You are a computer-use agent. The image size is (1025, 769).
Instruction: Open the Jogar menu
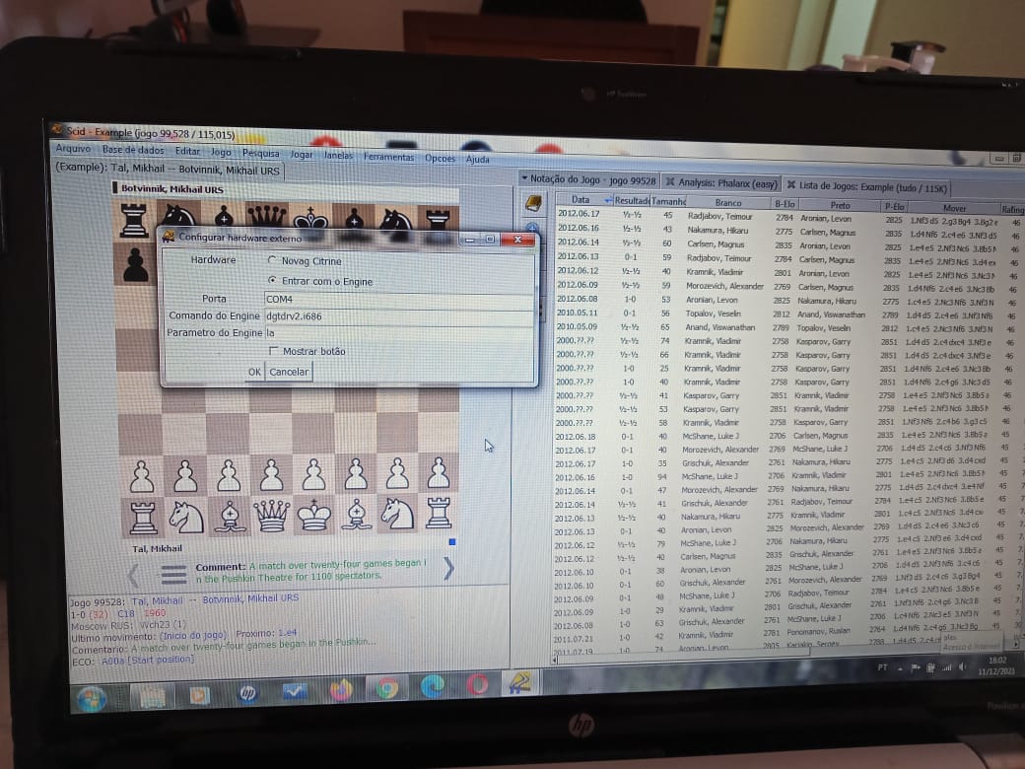(302, 155)
